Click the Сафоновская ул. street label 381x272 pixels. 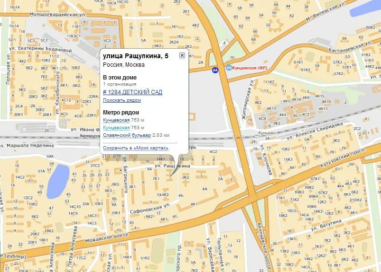(150, 208)
